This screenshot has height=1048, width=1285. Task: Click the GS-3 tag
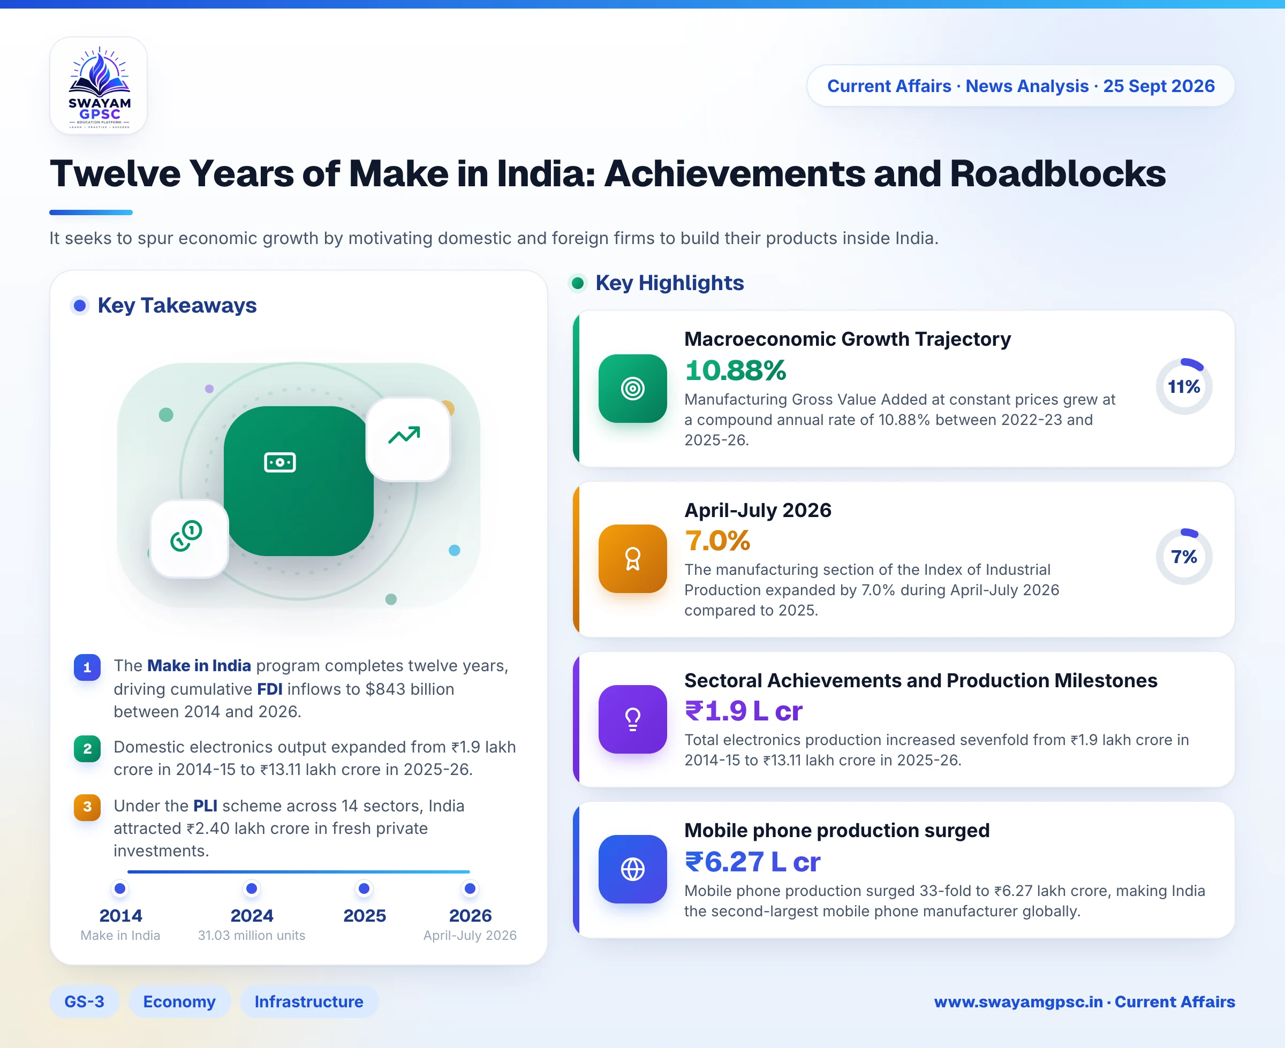coord(84,1001)
